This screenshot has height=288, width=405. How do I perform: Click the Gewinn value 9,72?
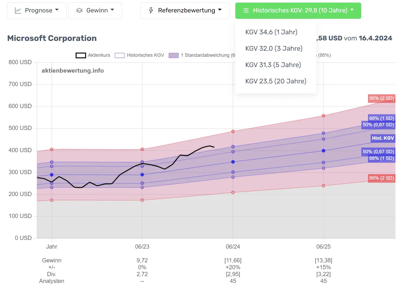tap(142, 261)
